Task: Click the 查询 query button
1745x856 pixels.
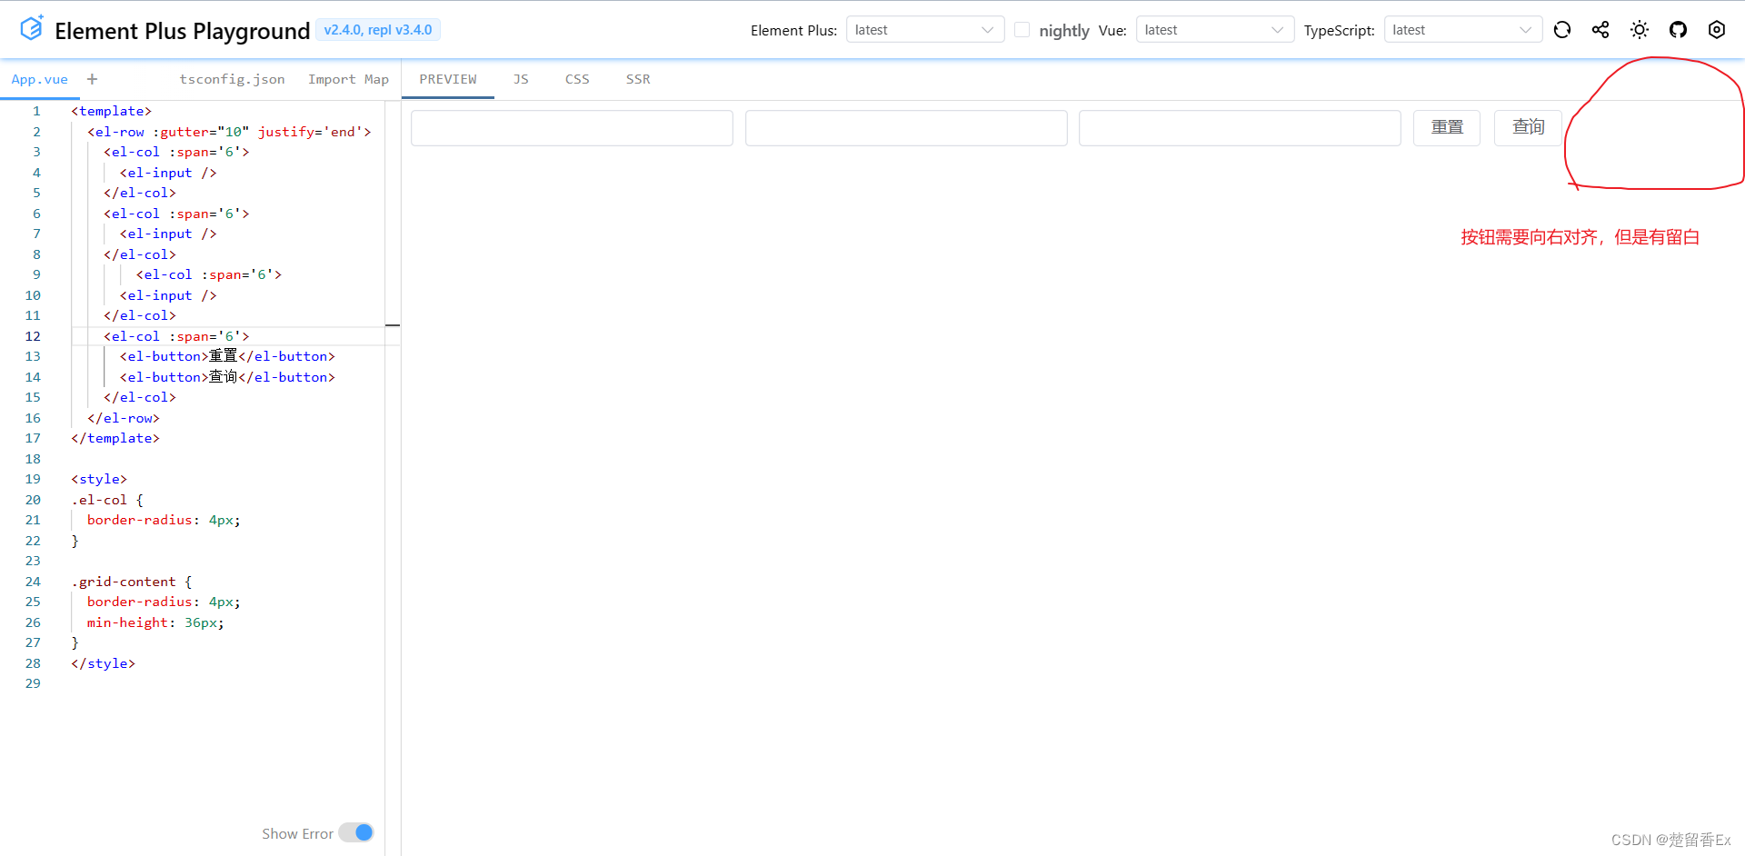Action: (x=1528, y=128)
